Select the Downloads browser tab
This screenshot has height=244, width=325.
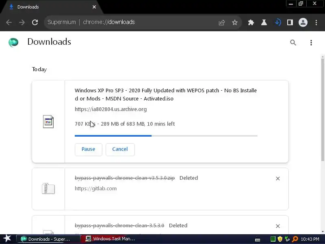click(52, 7)
